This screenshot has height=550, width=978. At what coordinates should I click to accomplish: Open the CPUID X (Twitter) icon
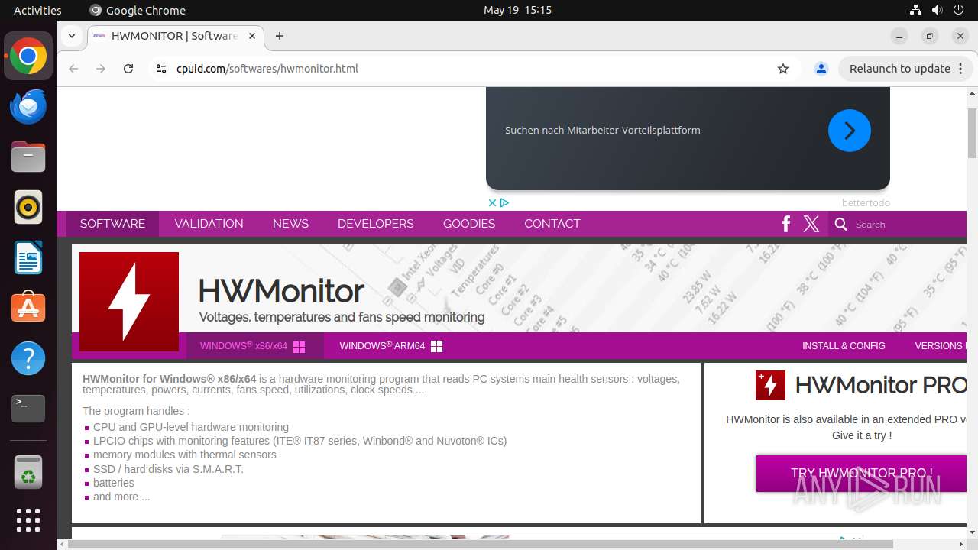[811, 224]
